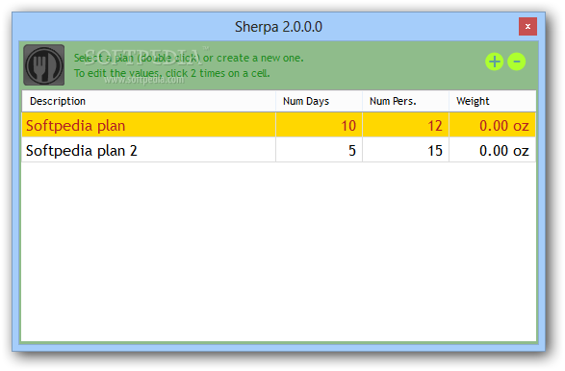The image size is (565, 371).
Task: Select the 'Softpedia plan 2' description cell
Action: click(x=148, y=150)
